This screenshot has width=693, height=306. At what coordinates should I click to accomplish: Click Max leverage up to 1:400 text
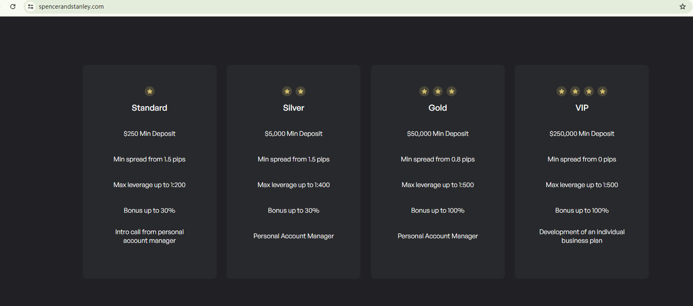294,185
